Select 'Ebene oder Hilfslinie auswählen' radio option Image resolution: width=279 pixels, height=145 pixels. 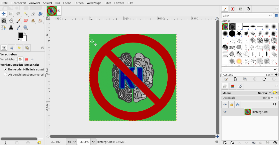click(5, 69)
